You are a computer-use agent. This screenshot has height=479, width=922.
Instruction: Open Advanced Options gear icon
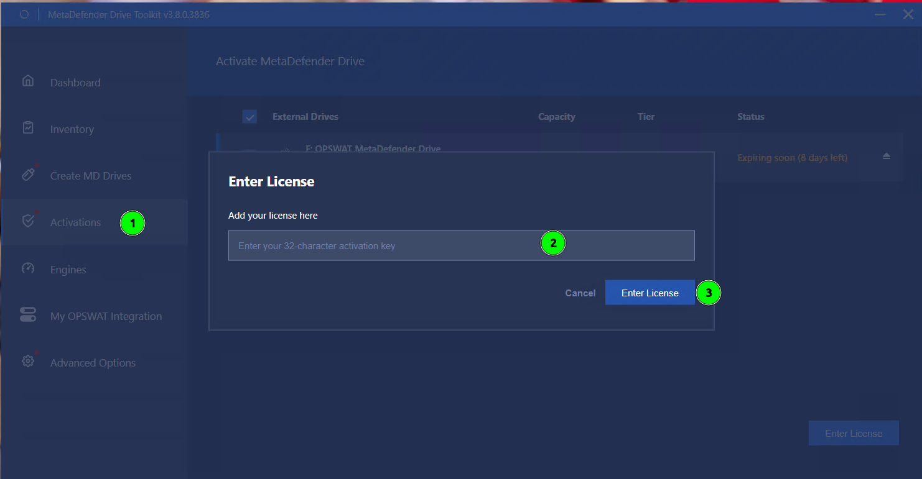point(28,361)
